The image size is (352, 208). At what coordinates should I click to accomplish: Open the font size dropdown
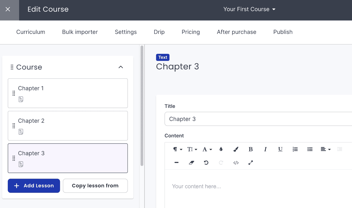(x=192, y=149)
